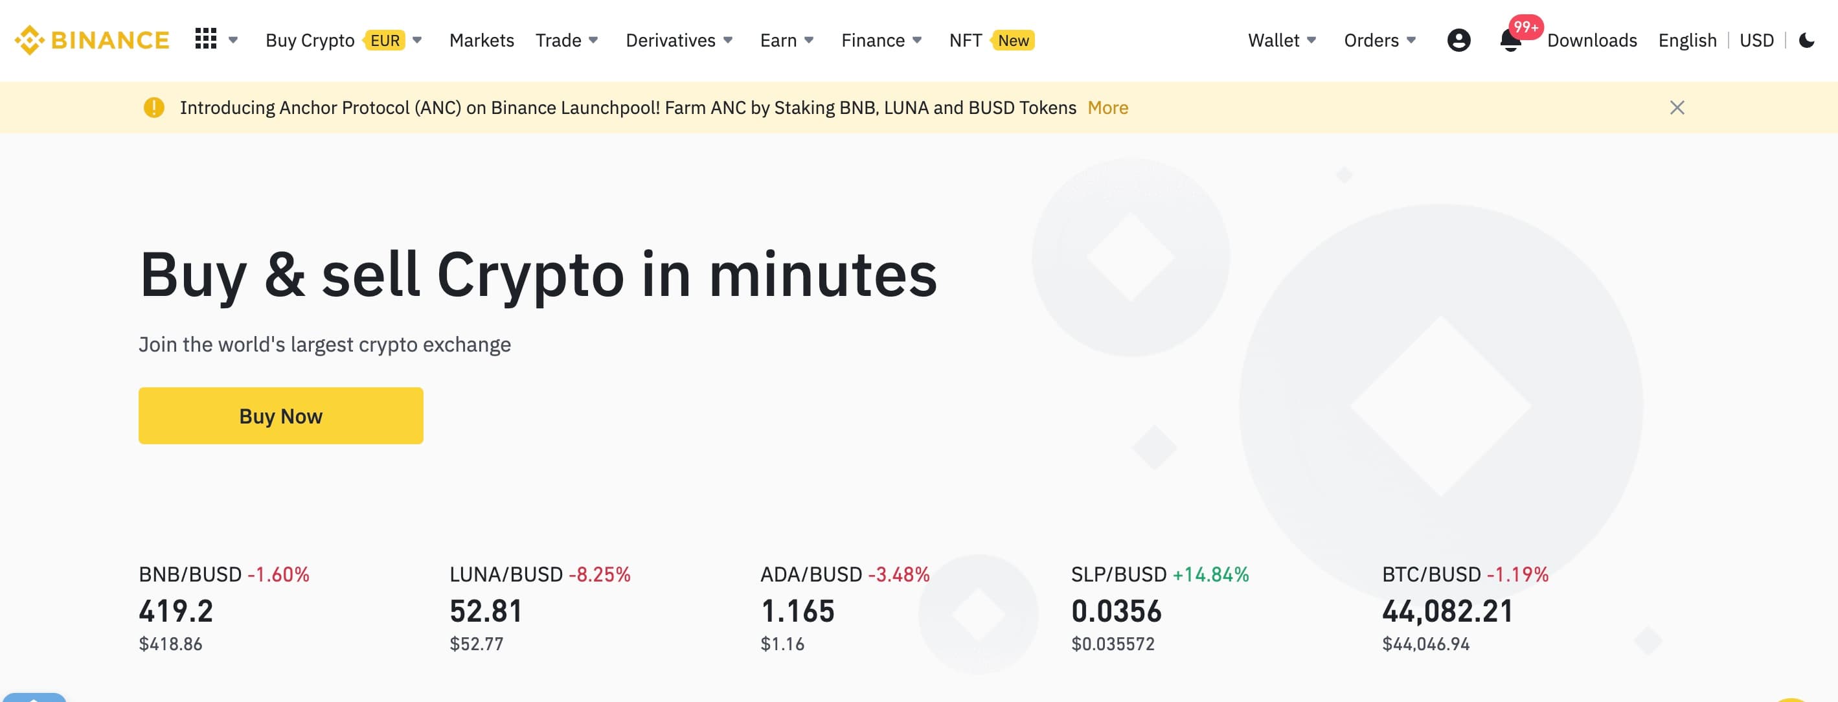Image resolution: width=1838 pixels, height=702 pixels.
Task: Change the language from English
Action: point(1688,40)
